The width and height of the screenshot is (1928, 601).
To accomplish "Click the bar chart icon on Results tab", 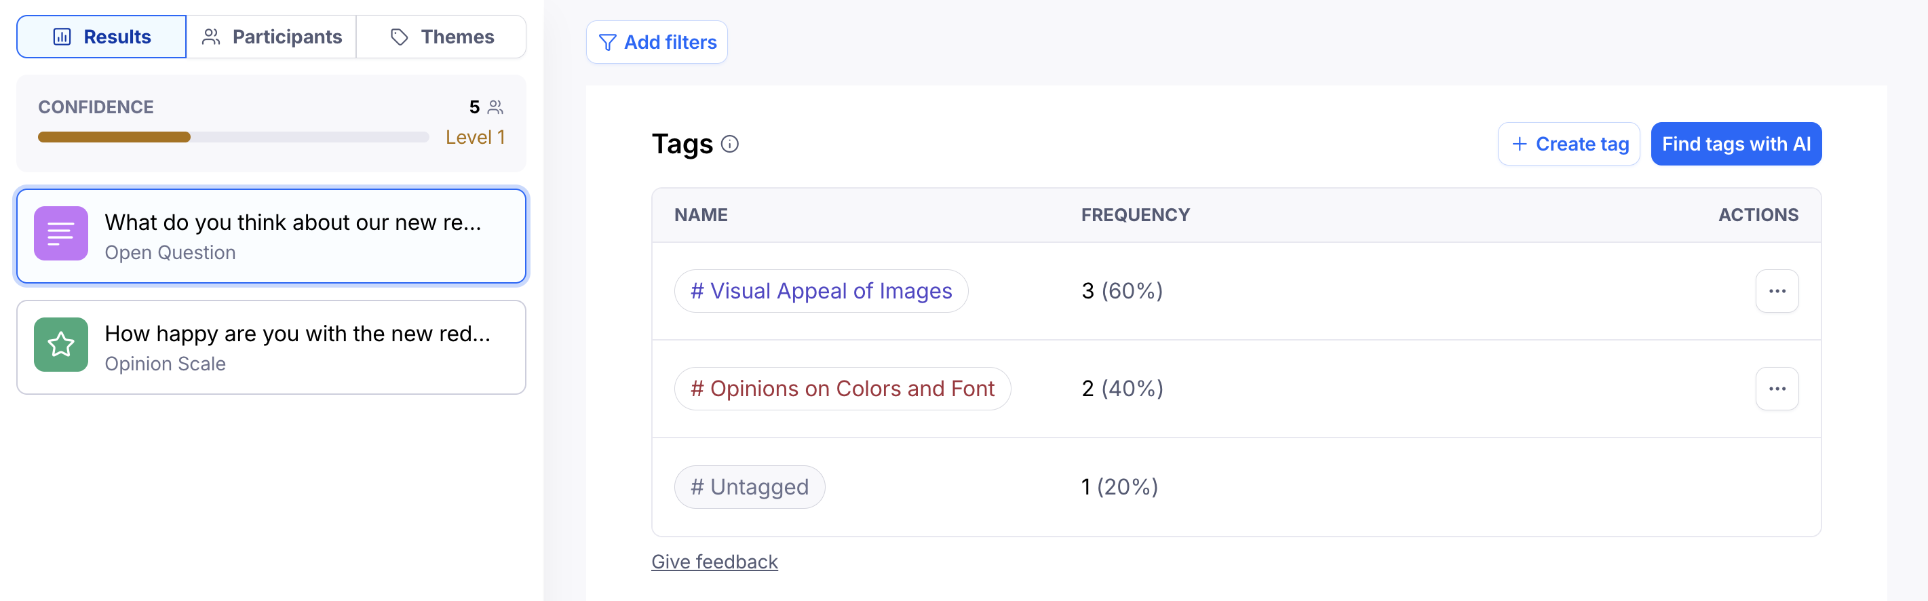I will 62,37.
